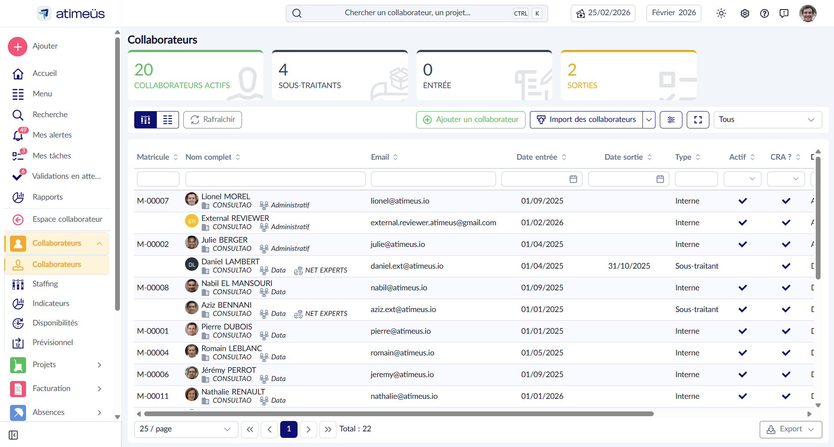This screenshot has width=834, height=447.
Task: Open Validations en attente item
Action: [x=66, y=176]
